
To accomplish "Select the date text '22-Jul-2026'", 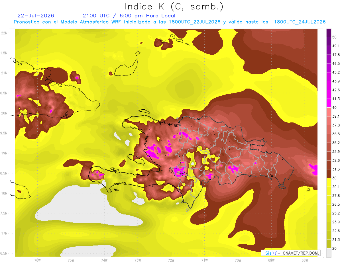I will (36, 16).
